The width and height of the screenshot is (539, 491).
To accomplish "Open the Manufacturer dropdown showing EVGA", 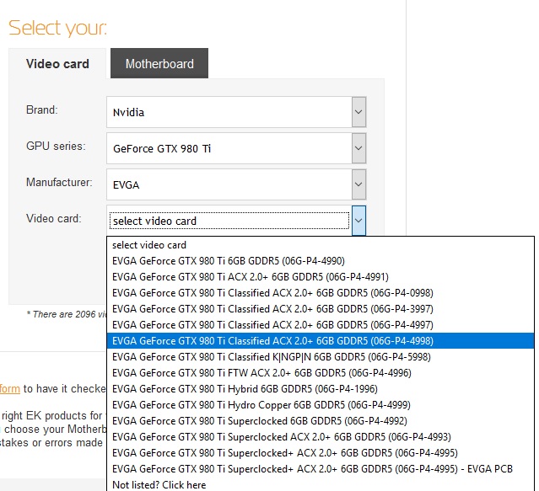I will pos(236,184).
